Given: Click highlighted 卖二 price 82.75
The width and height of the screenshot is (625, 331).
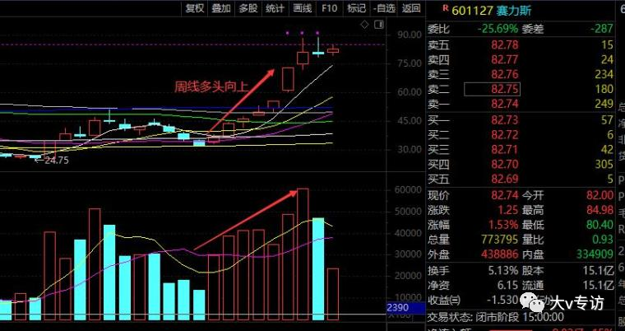Looking at the screenshot, I should [493, 89].
